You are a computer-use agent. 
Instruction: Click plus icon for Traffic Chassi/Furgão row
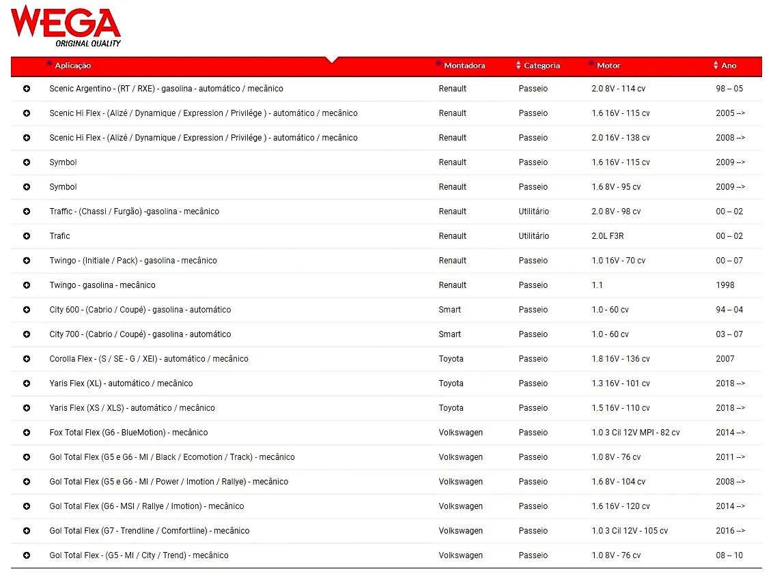pyautogui.click(x=27, y=212)
